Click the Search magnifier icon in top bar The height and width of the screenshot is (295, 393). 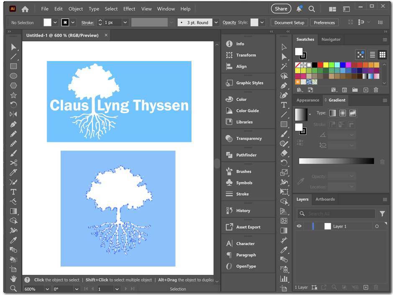click(311, 9)
